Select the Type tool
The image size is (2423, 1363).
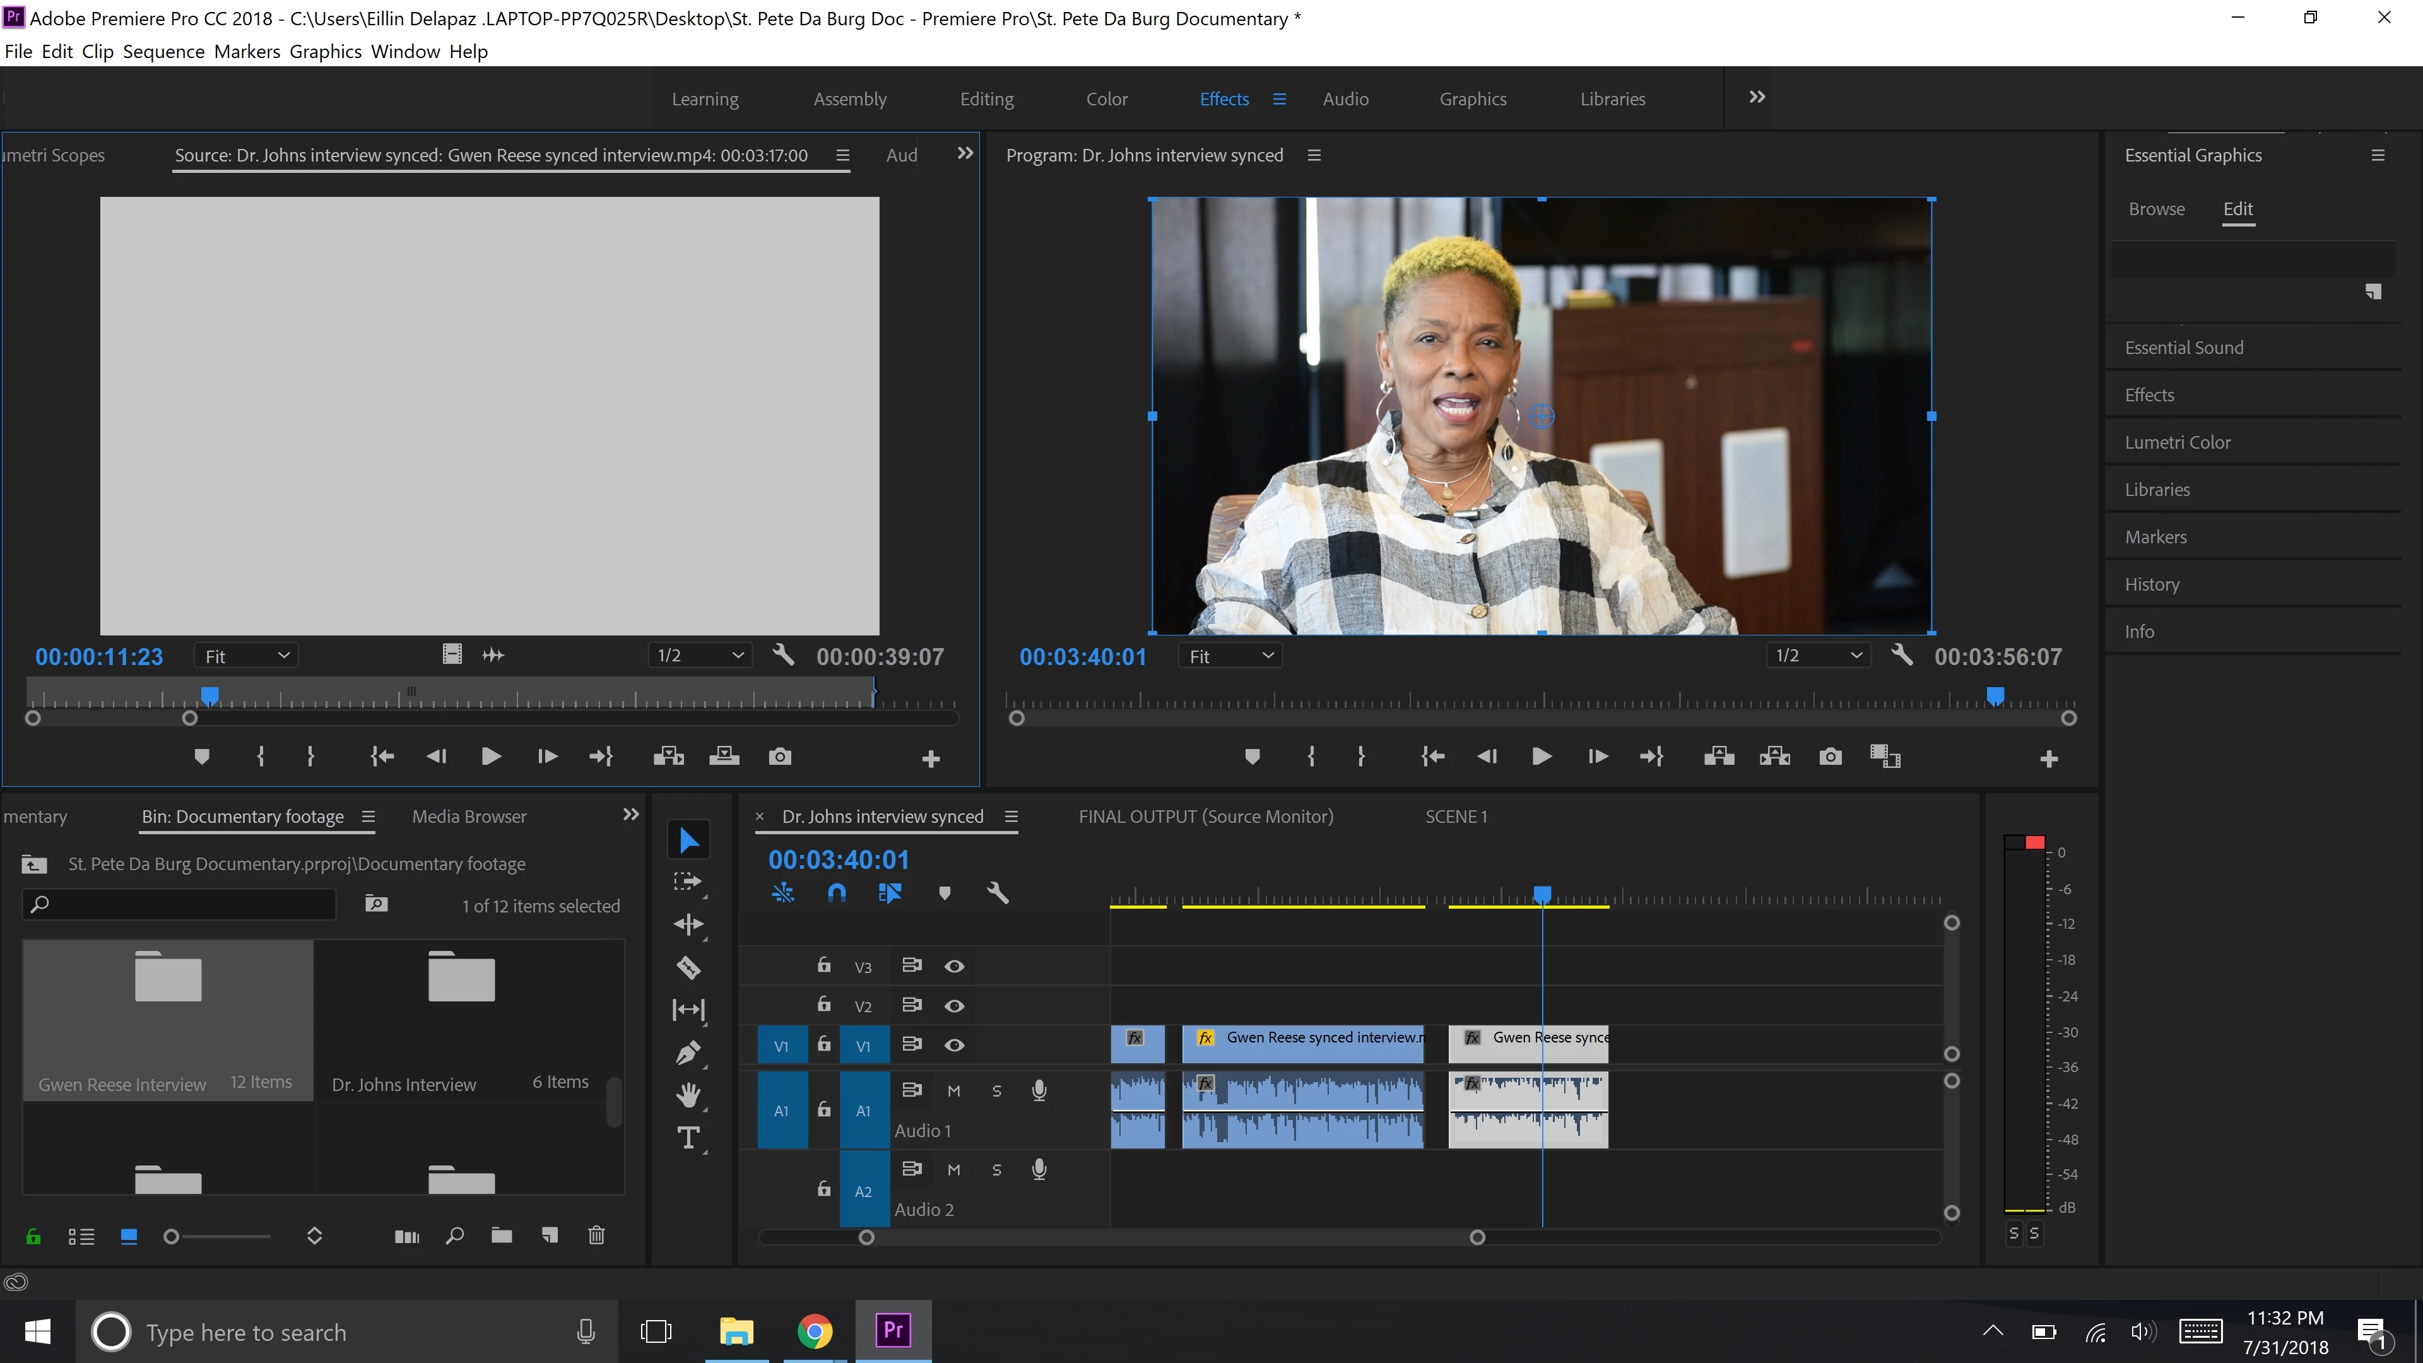click(x=688, y=1138)
